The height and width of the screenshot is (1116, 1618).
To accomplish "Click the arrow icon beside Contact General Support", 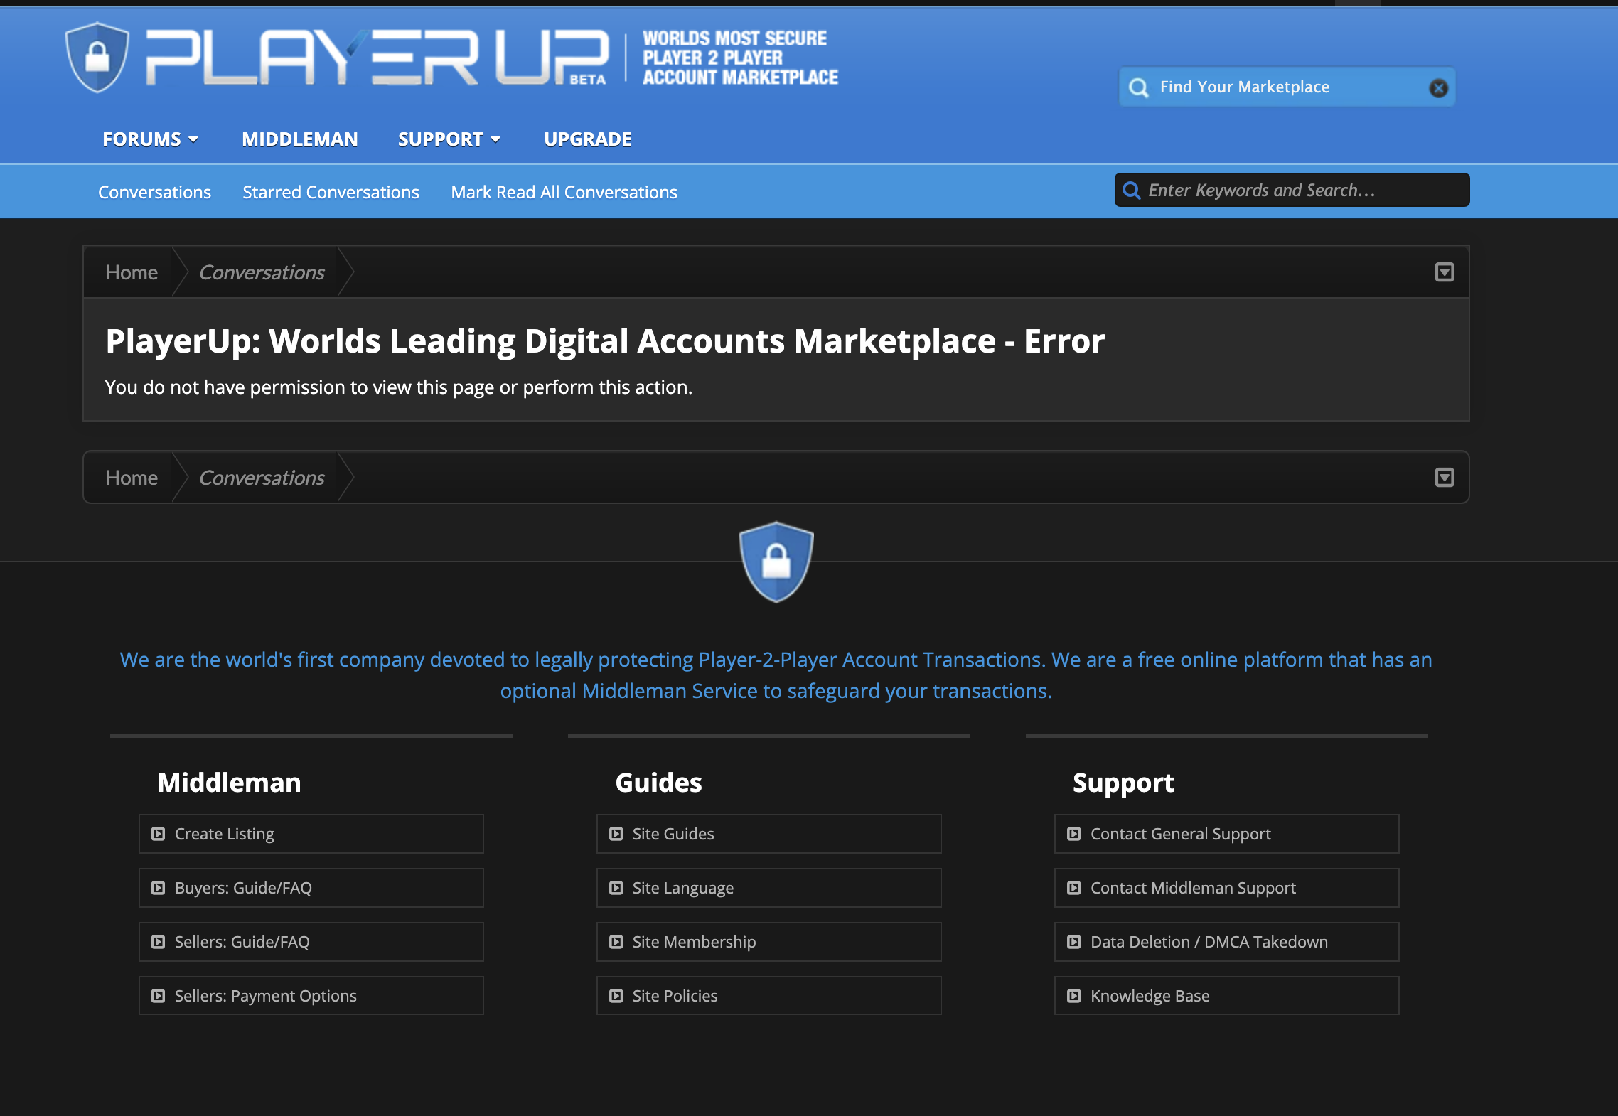I will pos(1074,834).
